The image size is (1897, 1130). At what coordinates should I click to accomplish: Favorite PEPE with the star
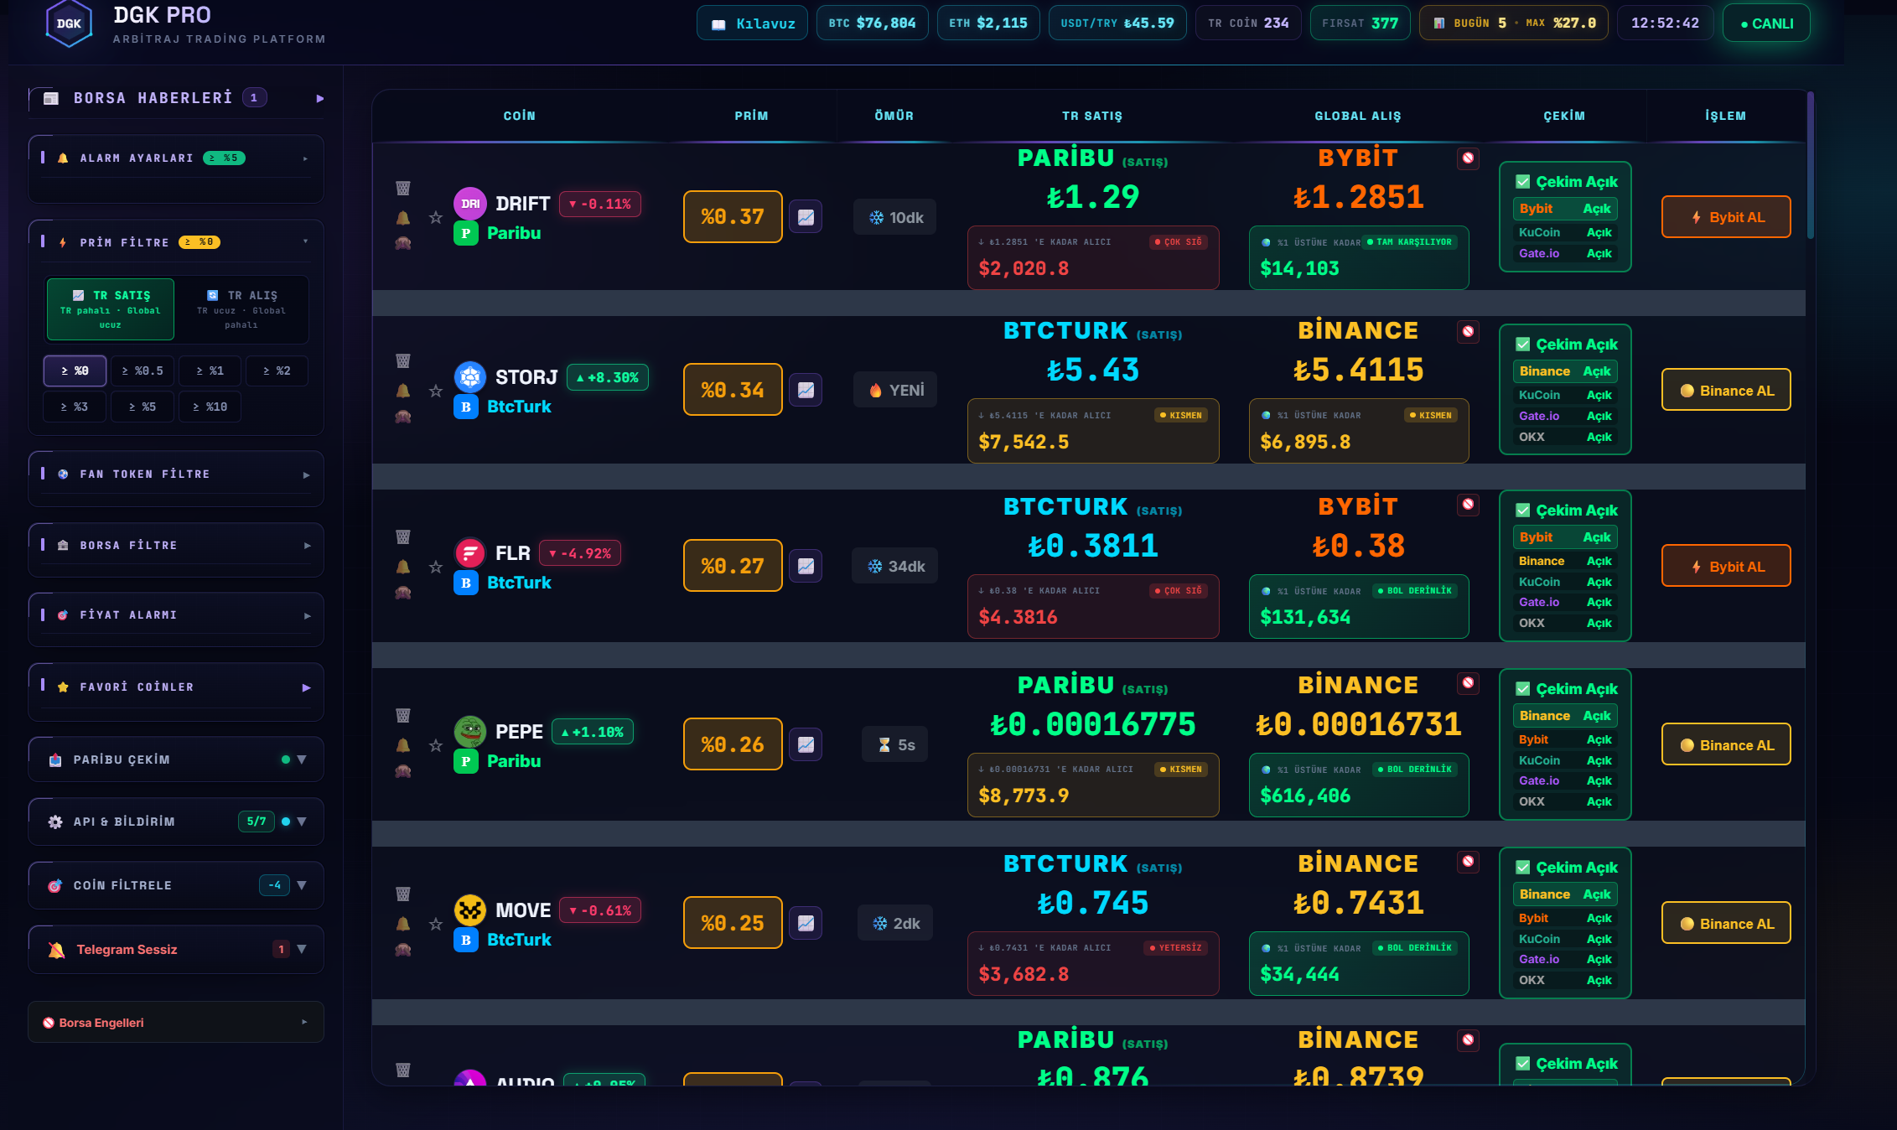click(x=436, y=745)
